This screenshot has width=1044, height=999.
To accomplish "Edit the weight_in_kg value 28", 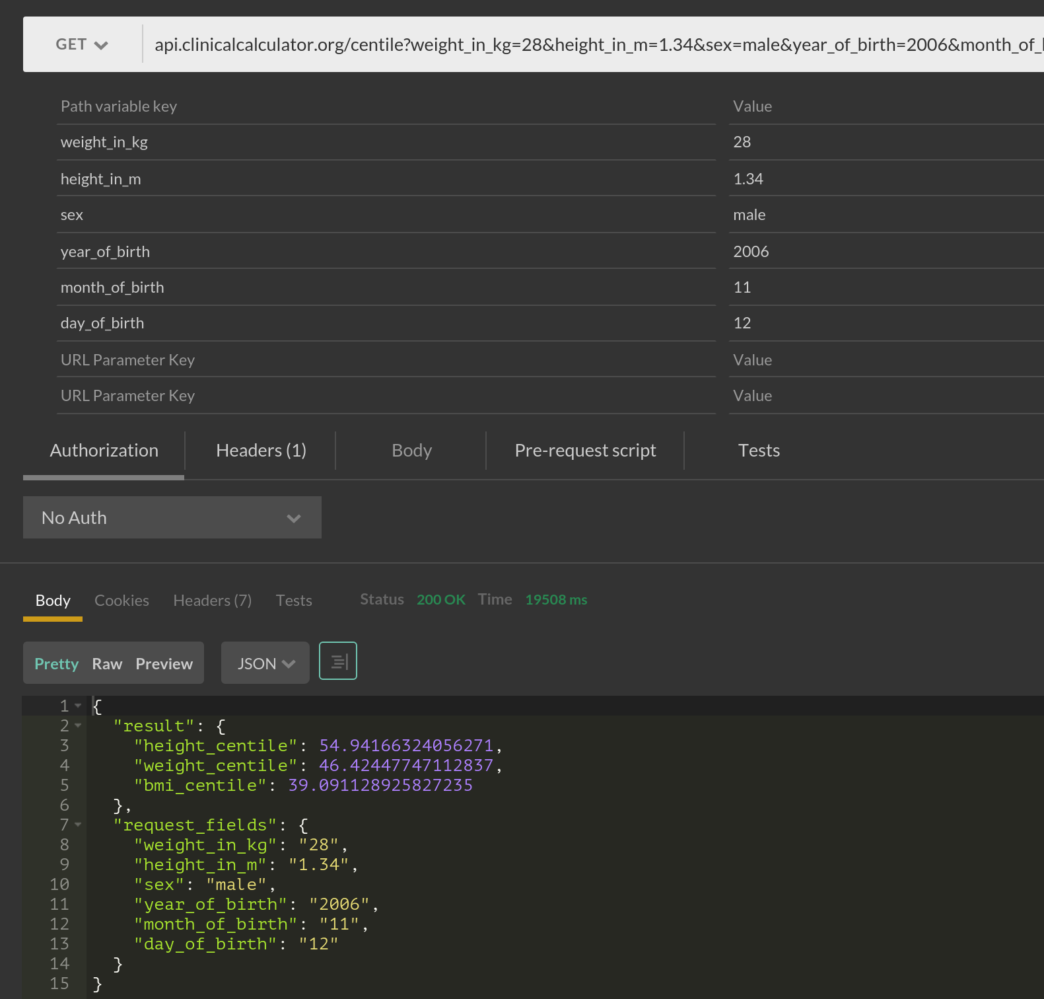I will click(x=885, y=142).
